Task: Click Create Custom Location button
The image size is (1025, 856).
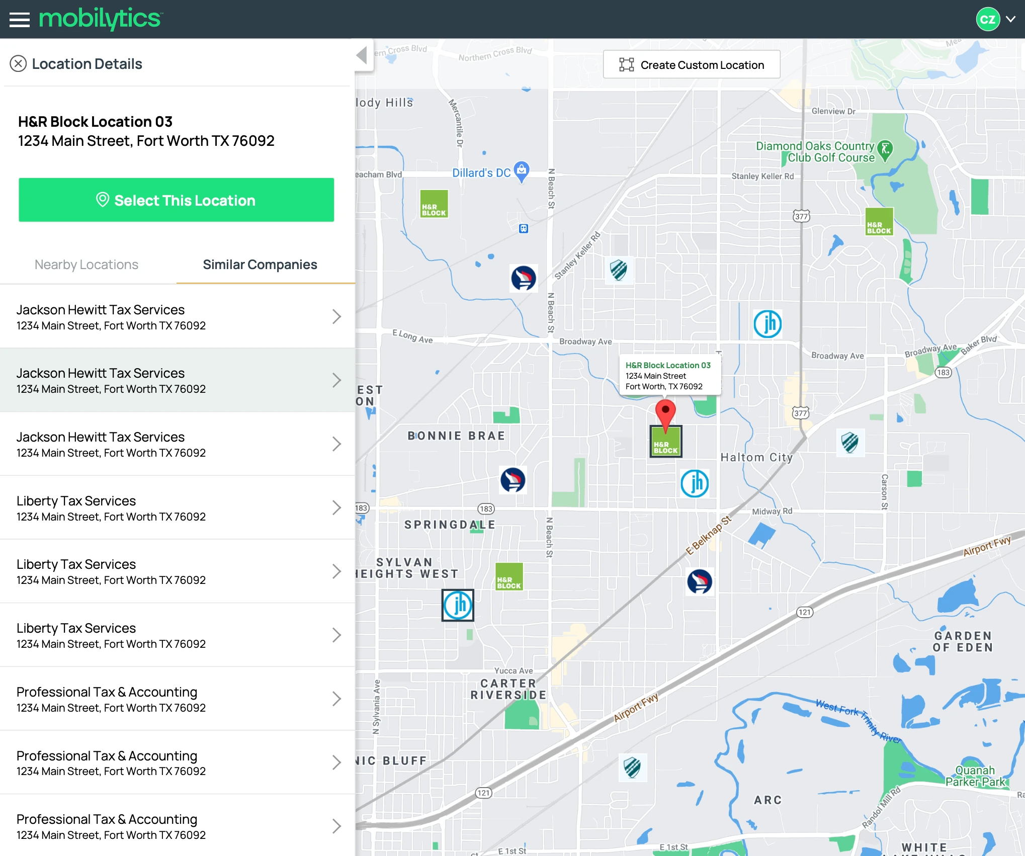Action: click(x=692, y=64)
